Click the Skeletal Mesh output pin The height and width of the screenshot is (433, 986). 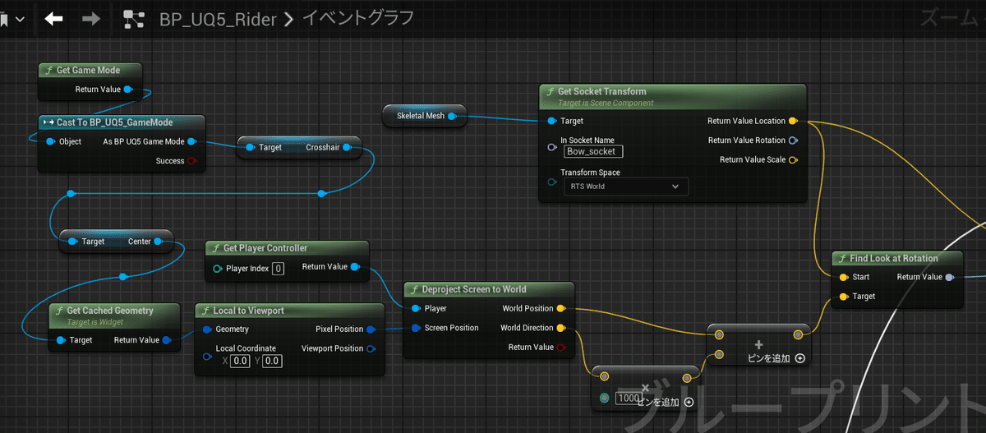(x=451, y=116)
